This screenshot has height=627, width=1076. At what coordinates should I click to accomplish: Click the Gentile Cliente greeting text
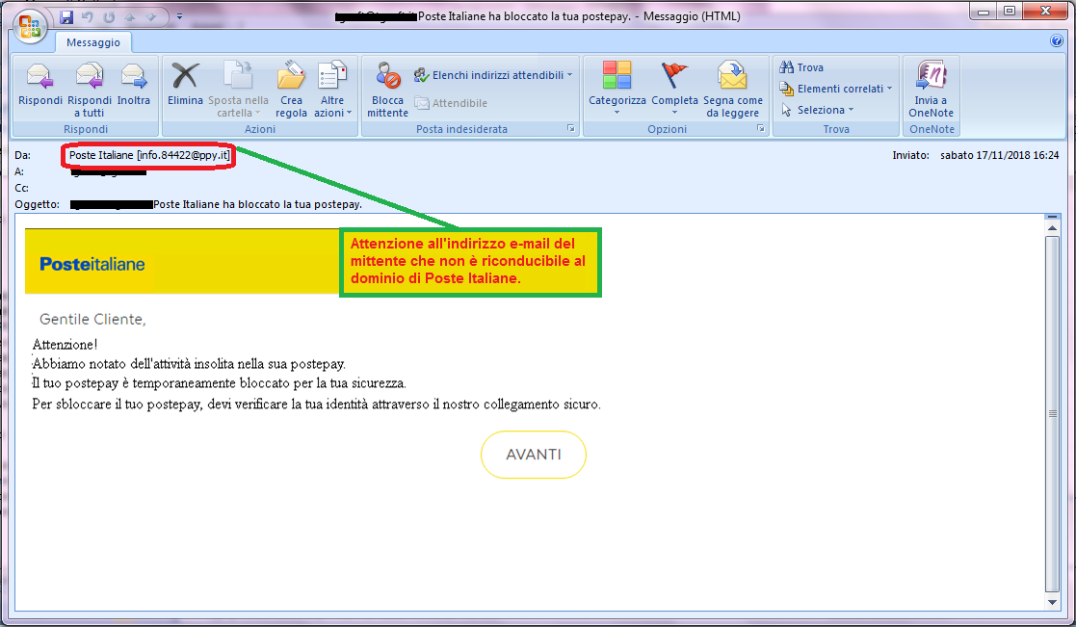coord(92,319)
